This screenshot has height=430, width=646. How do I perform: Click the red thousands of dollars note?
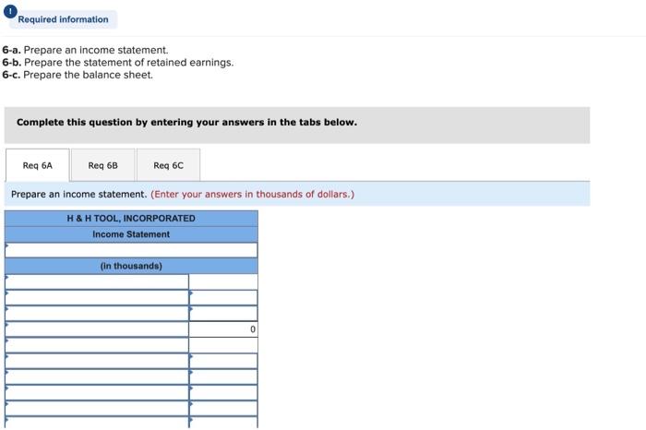click(253, 194)
